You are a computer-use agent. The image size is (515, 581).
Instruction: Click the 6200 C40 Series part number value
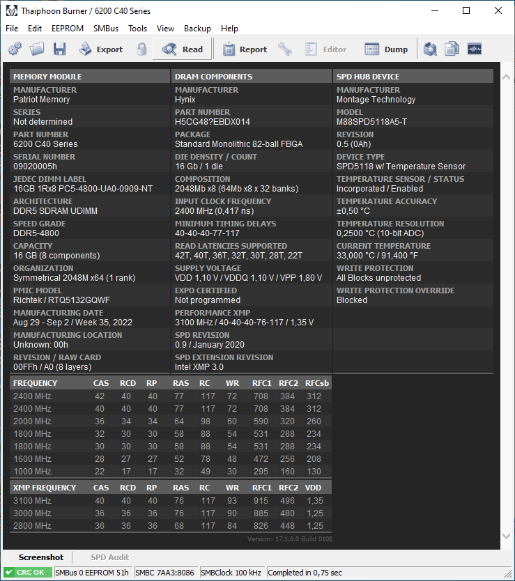(x=45, y=144)
